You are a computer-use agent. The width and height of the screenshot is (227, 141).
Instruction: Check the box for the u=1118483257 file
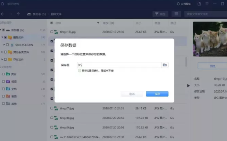pos(52,137)
